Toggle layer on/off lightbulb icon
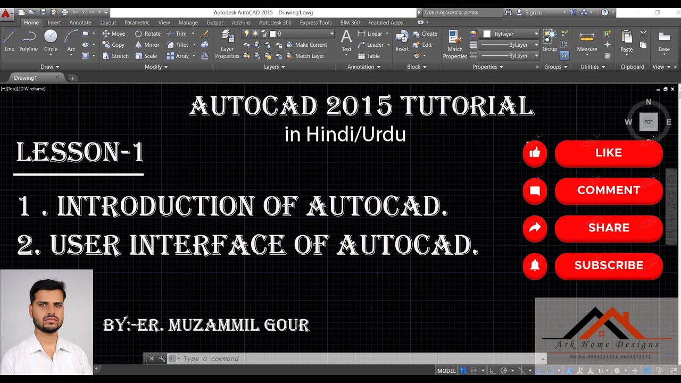681x383 pixels. pos(246,34)
